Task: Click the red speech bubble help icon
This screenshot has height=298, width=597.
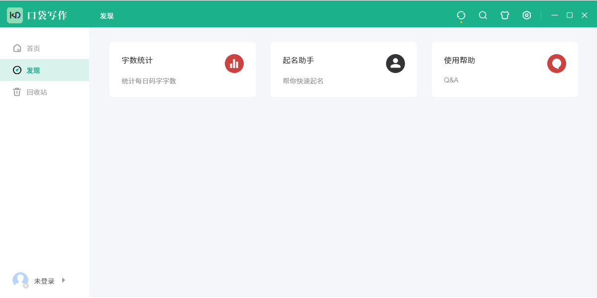Action: click(557, 64)
